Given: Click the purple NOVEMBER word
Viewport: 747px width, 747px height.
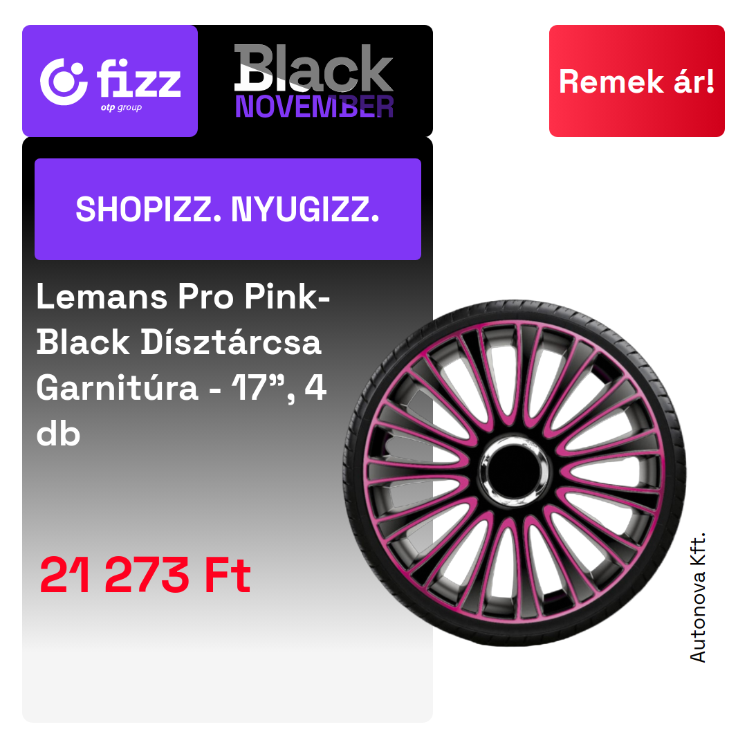Looking at the screenshot, I should [x=314, y=107].
